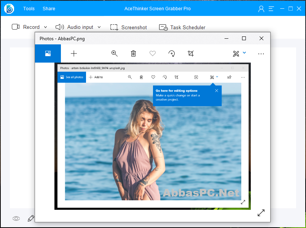
Task: Click the Screenshot selection icon
Action: (114, 27)
